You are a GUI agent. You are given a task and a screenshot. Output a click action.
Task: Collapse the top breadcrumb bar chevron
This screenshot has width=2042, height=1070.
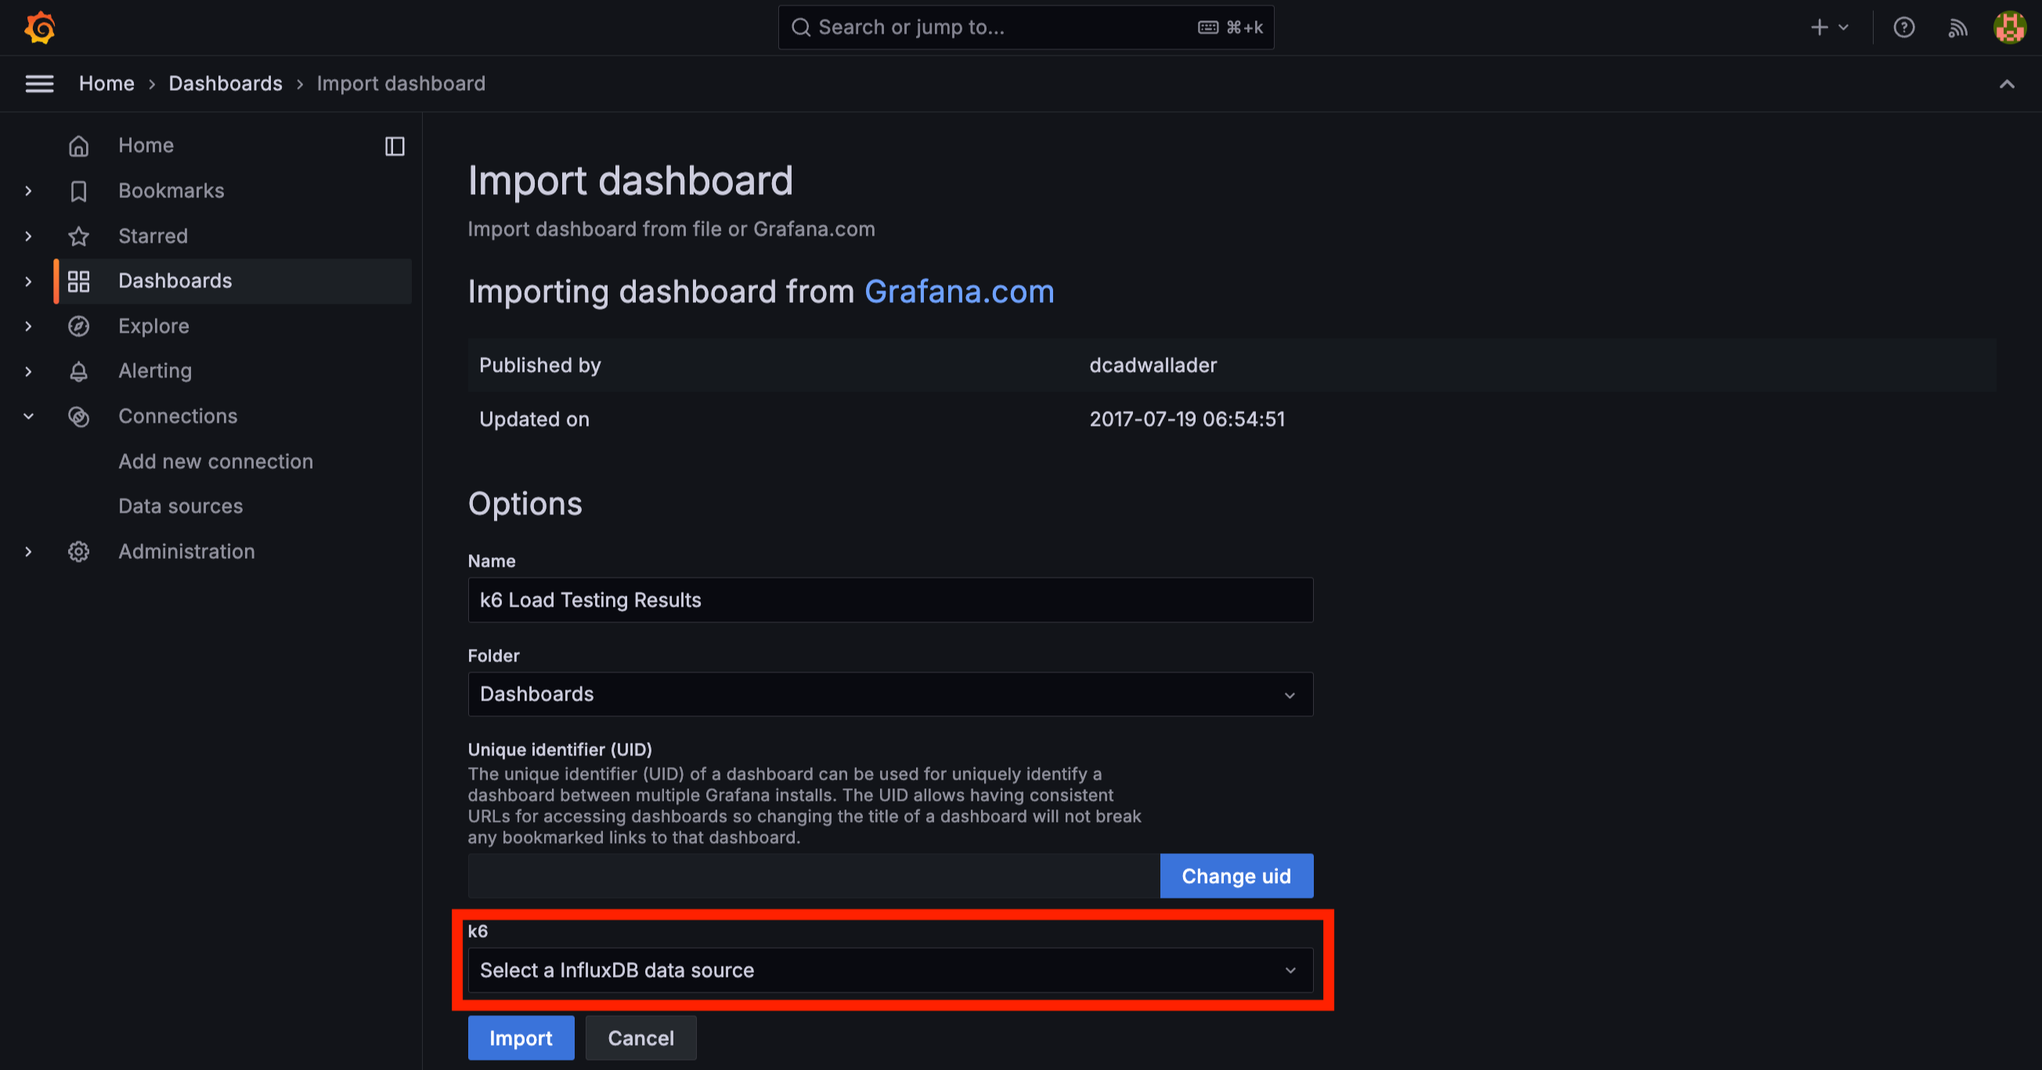[2007, 84]
